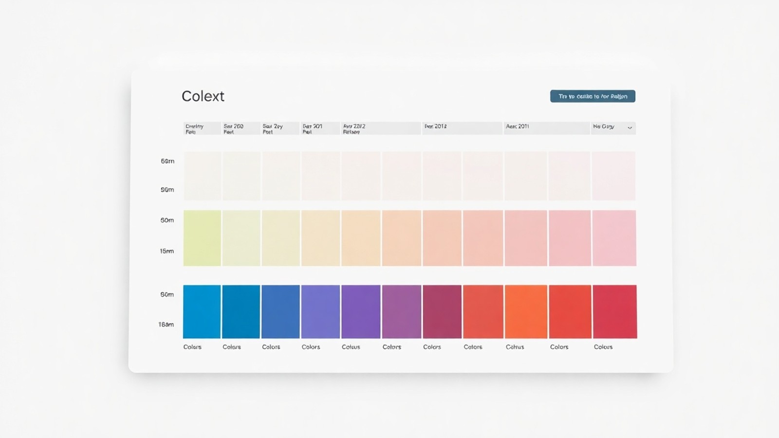Select the peach swatch above the mauve swatch
Viewport: 779px width, 438px height.
(402, 238)
